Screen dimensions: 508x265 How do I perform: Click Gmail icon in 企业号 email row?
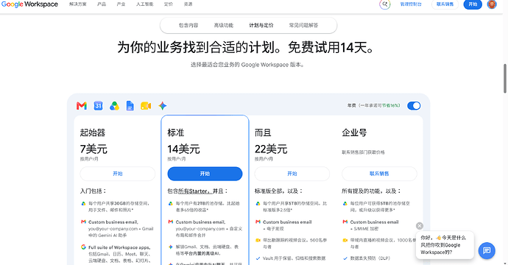tap(345, 222)
